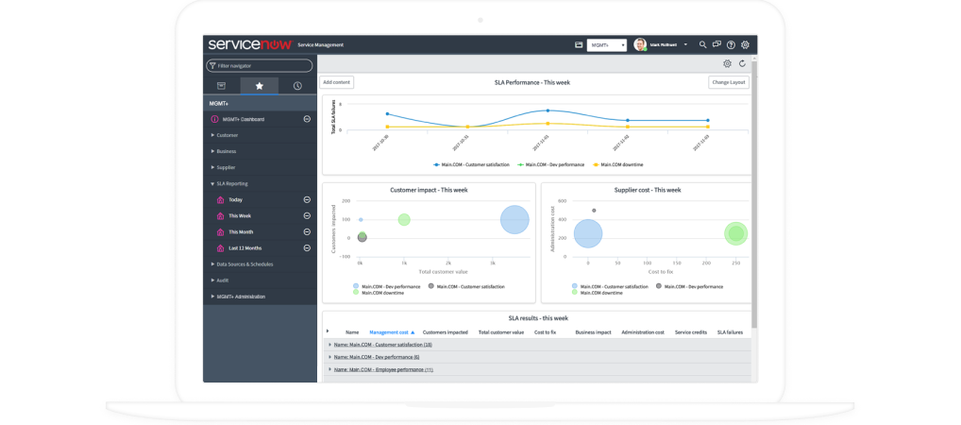Switch to History clock tab
This screenshot has width=961, height=425.
click(297, 86)
